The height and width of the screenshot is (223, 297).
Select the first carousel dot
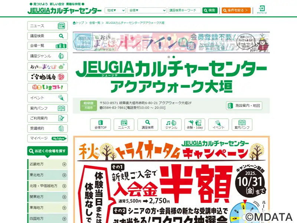point(169,57)
